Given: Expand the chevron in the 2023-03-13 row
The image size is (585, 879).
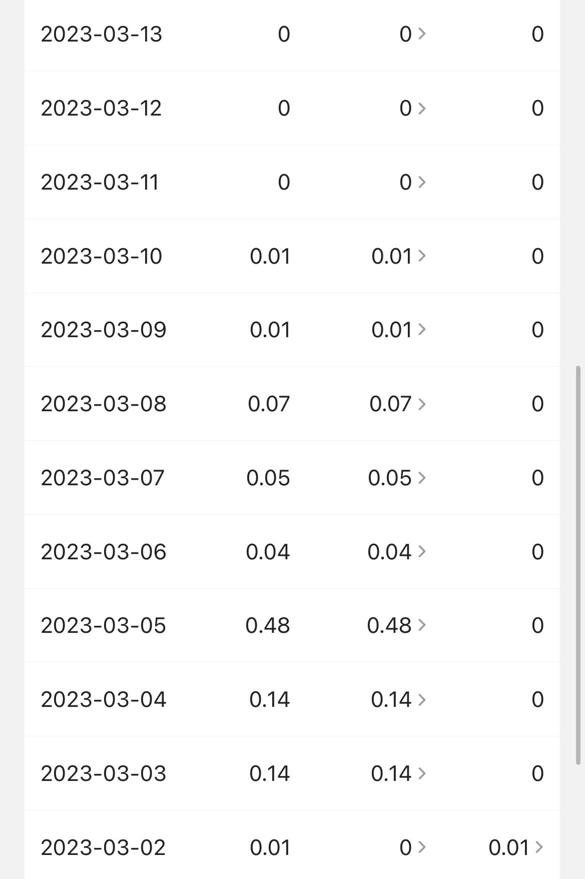Looking at the screenshot, I should coord(422,34).
